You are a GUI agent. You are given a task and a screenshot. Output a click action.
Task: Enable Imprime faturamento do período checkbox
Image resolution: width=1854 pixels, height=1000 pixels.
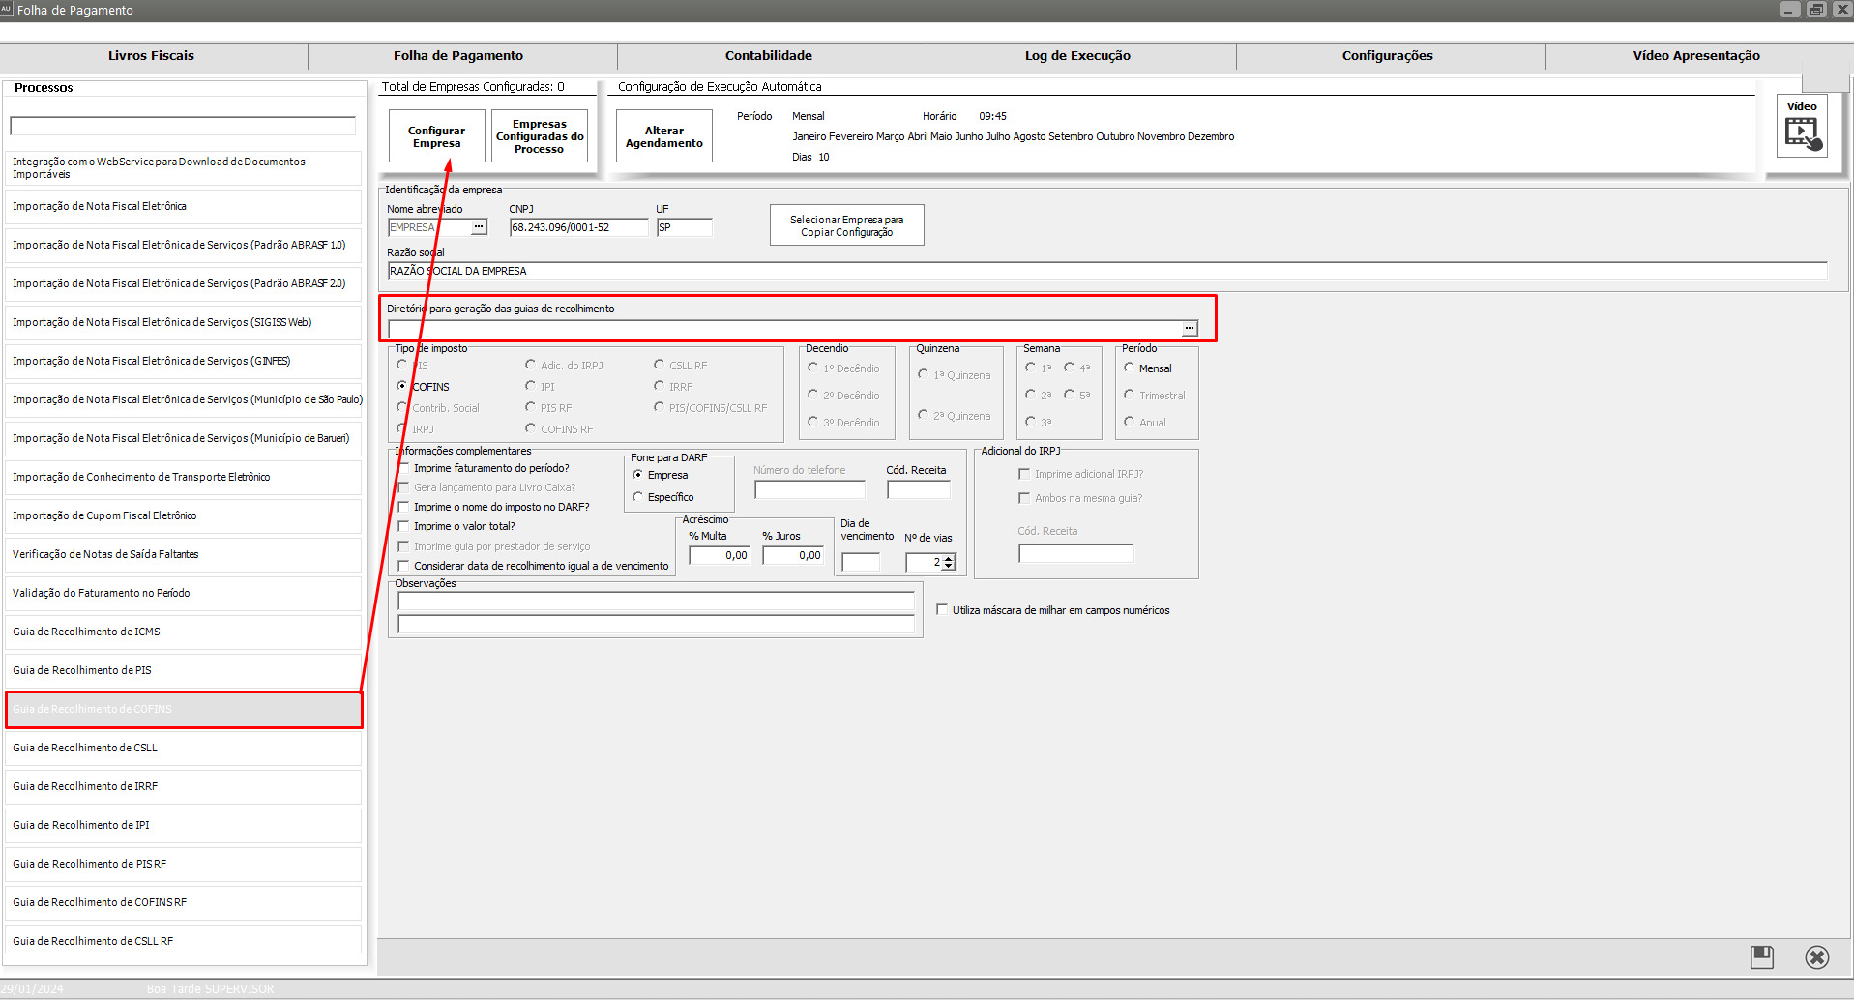(x=404, y=468)
